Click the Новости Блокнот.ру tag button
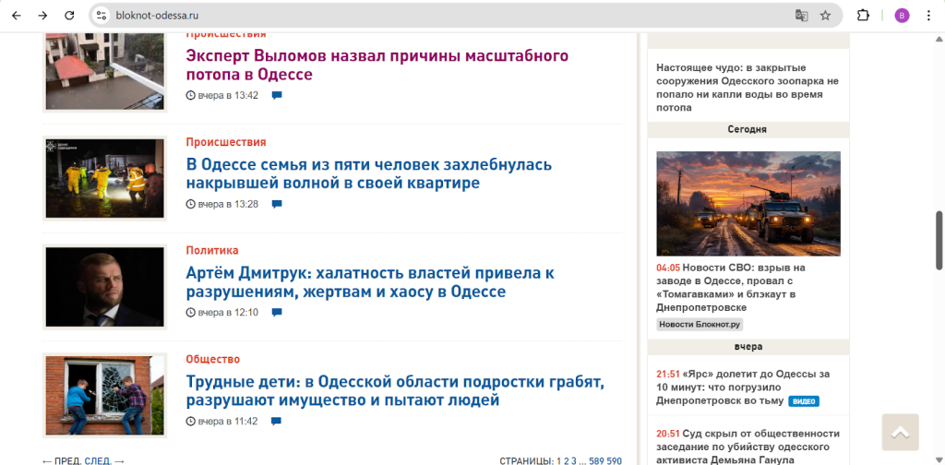Image resolution: width=945 pixels, height=465 pixels. (700, 324)
